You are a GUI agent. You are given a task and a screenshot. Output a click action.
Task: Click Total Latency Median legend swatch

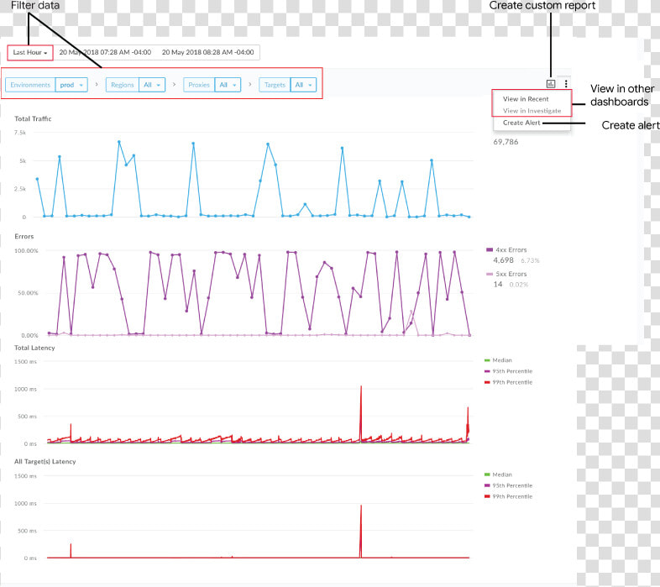click(487, 360)
